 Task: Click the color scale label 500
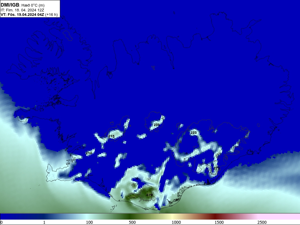click(132, 222)
